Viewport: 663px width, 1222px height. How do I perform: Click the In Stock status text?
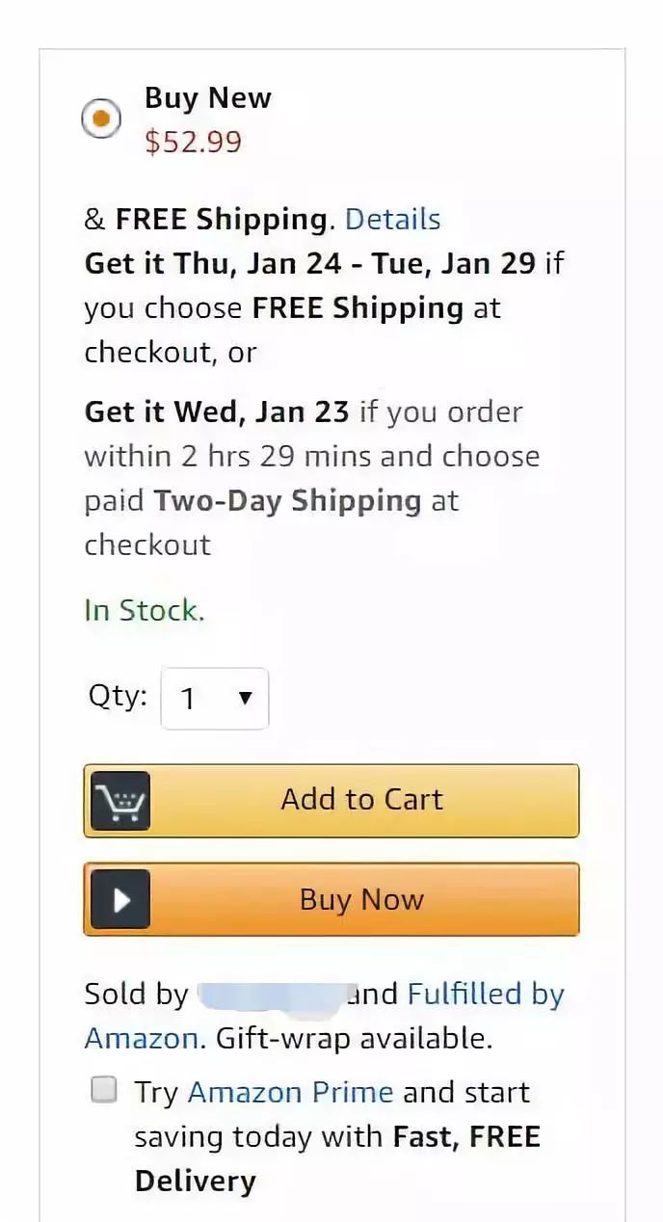click(143, 611)
